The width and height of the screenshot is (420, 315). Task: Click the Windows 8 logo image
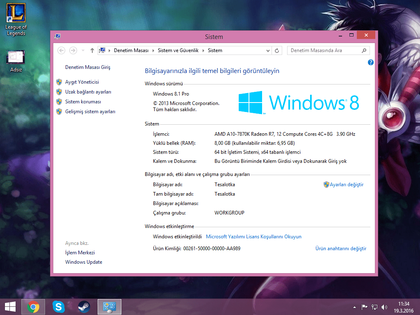tap(299, 103)
